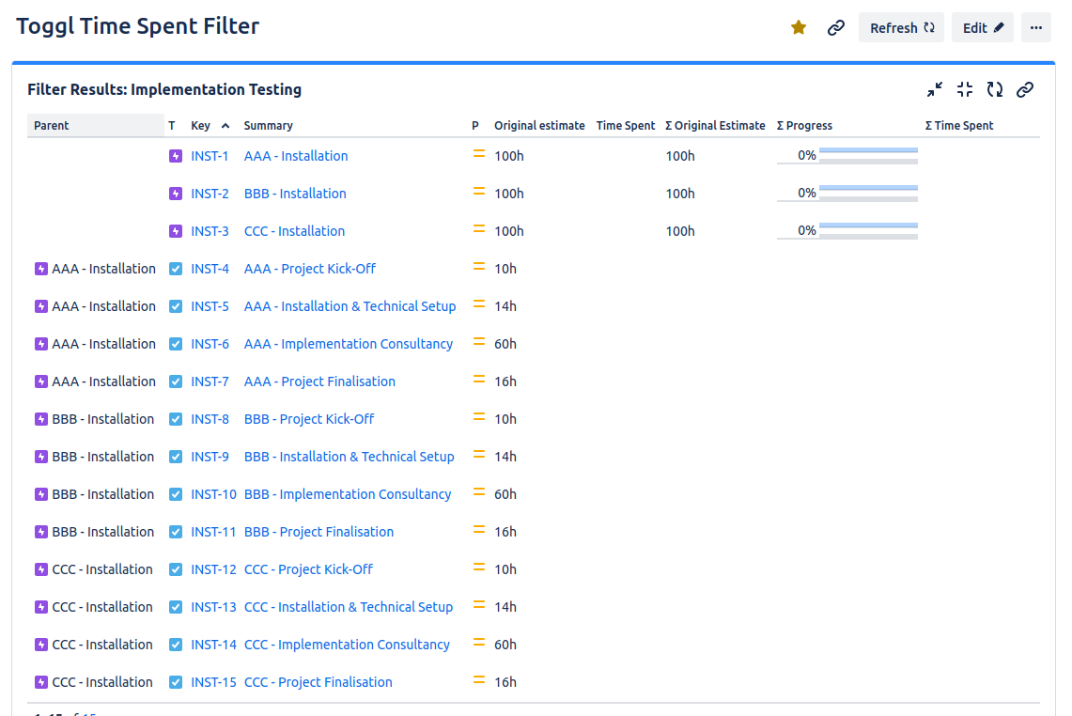The height and width of the screenshot is (716, 1072).
Task: Click the epic icon for INST-1
Action: 176,156
